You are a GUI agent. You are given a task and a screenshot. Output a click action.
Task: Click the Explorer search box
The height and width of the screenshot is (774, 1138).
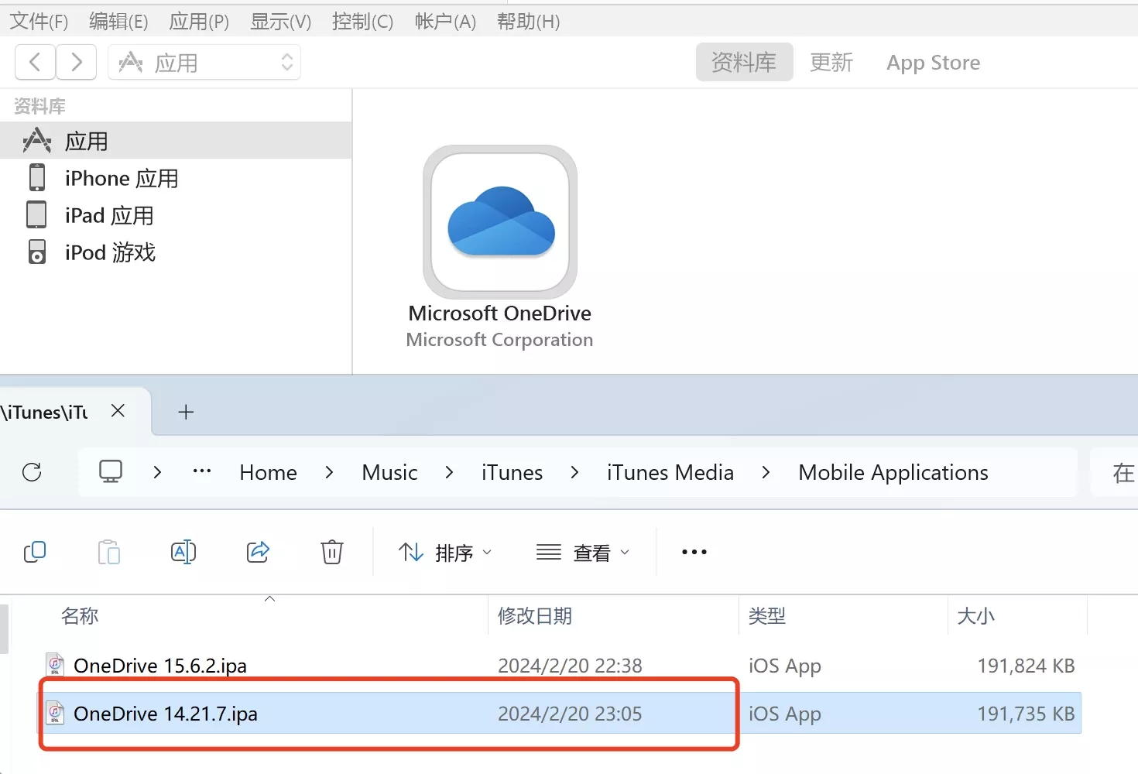click(1114, 472)
